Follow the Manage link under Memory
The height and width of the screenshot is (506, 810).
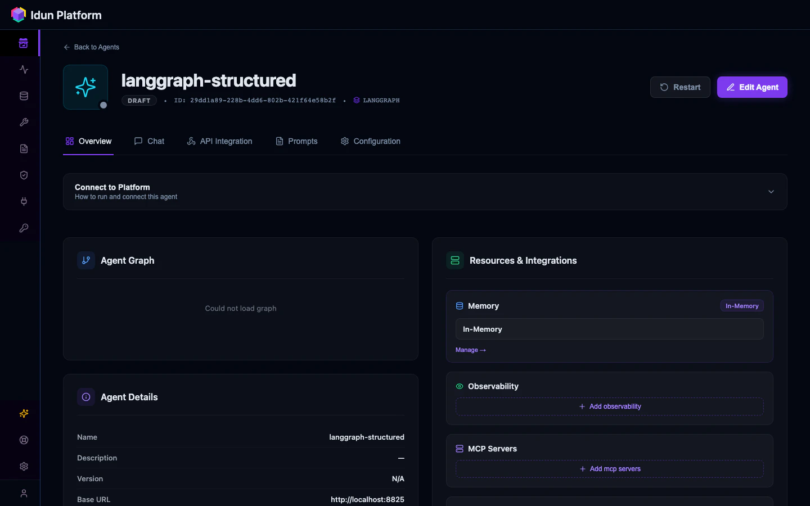coord(470,350)
